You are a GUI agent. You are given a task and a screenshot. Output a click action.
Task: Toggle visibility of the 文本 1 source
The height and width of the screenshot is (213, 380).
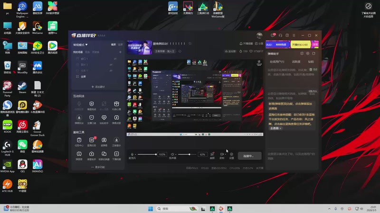[x=111, y=71]
